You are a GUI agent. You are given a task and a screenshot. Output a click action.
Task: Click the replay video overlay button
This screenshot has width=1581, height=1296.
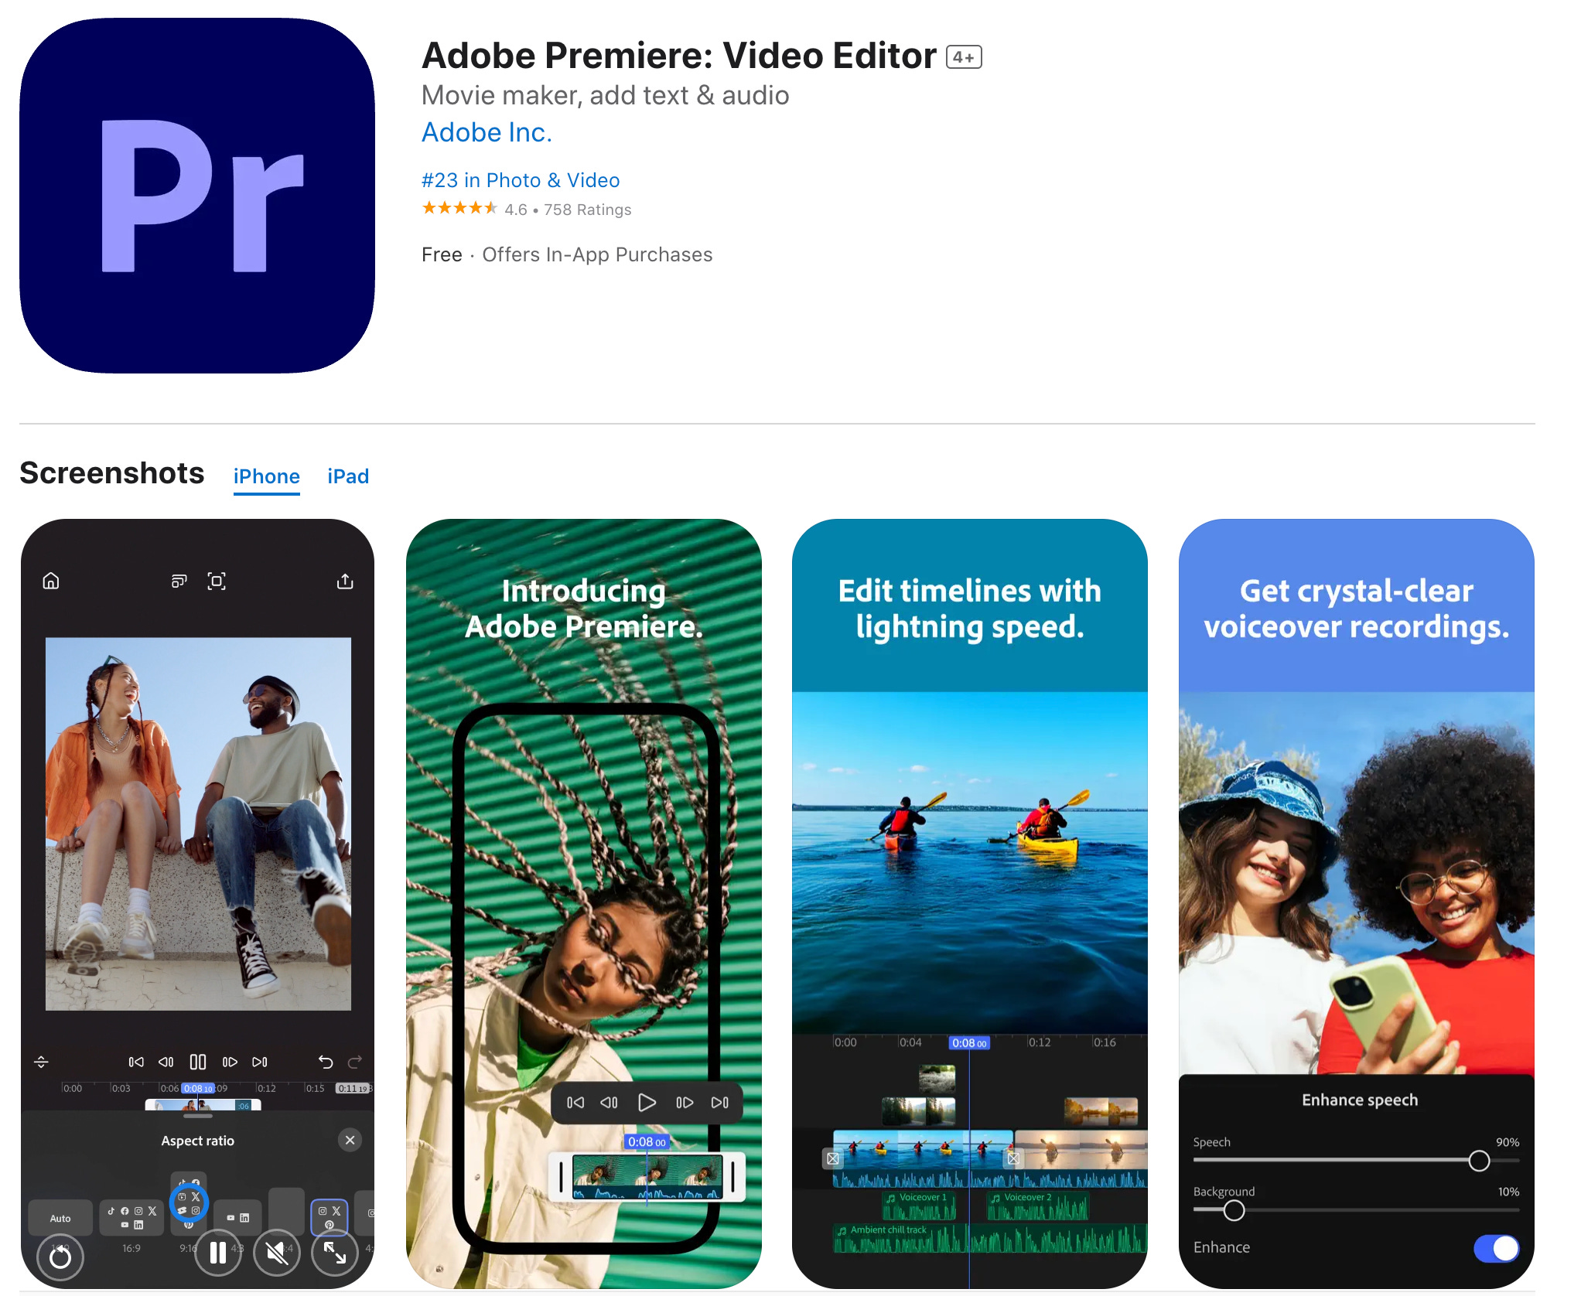click(60, 1257)
